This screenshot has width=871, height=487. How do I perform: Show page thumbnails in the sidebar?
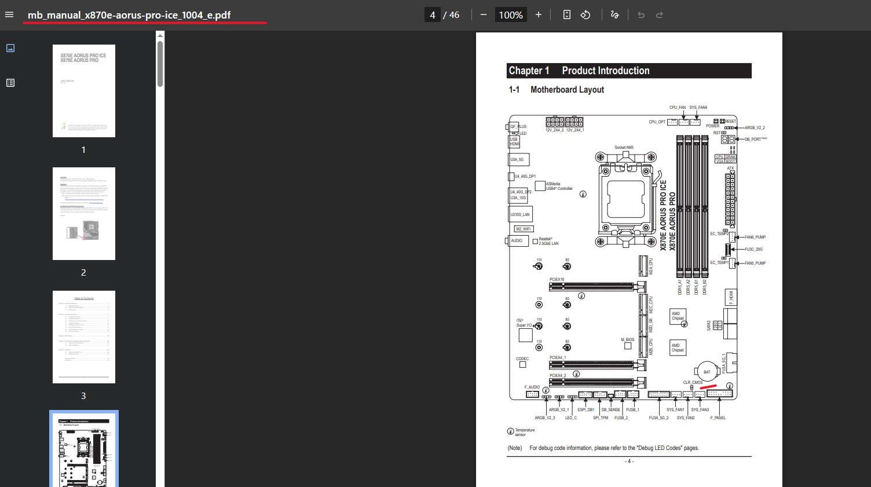pyautogui.click(x=10, y=48)
